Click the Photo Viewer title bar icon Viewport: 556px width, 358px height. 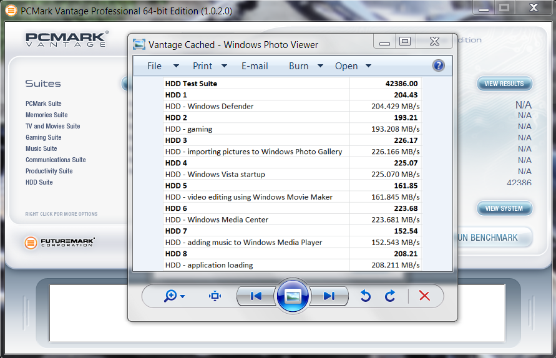coord(139,45)
